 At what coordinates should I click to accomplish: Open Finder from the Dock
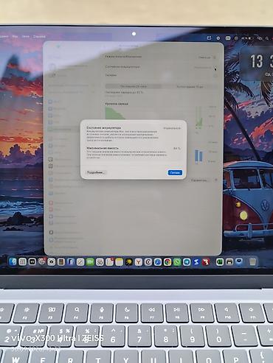point(13,262)
